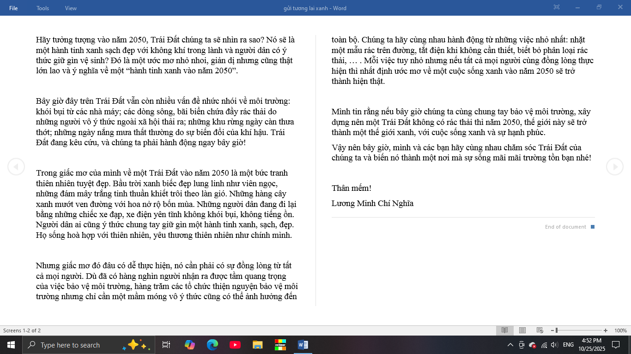Switch to Web Layout view icon
The height and width of the screenshot is (354, 631).
click(x=540, y=330)
